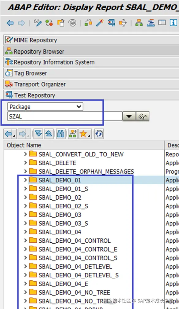The image size is (179, 309).
Task: Go to previous object list in navigation toolbar
Action: coord(10,134)
